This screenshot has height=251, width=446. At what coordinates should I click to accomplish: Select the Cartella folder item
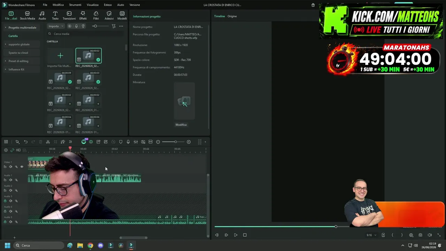coord(13,36)
